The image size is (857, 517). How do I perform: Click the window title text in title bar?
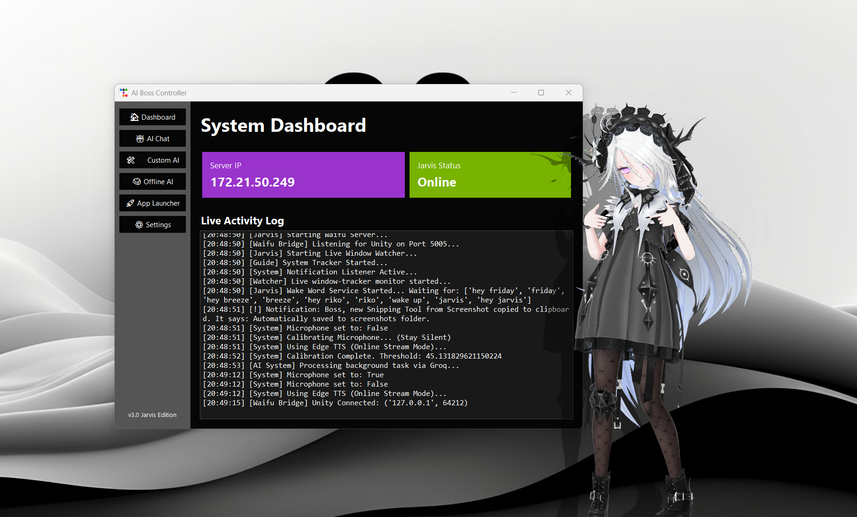(x=159, y=93)
